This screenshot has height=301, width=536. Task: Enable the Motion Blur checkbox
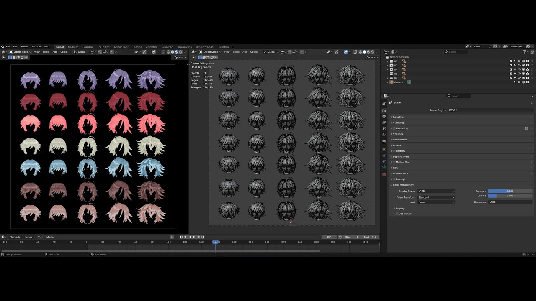pyautogui.click(x=394, y=162)
